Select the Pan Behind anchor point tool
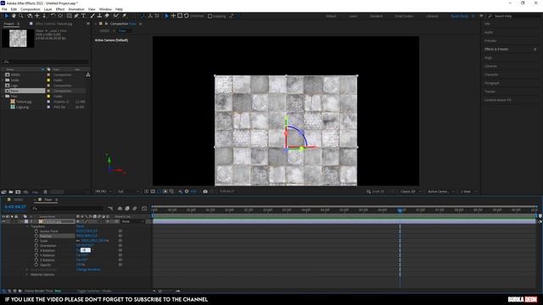Viewport: 543px width, 305px height. [60, 16]
